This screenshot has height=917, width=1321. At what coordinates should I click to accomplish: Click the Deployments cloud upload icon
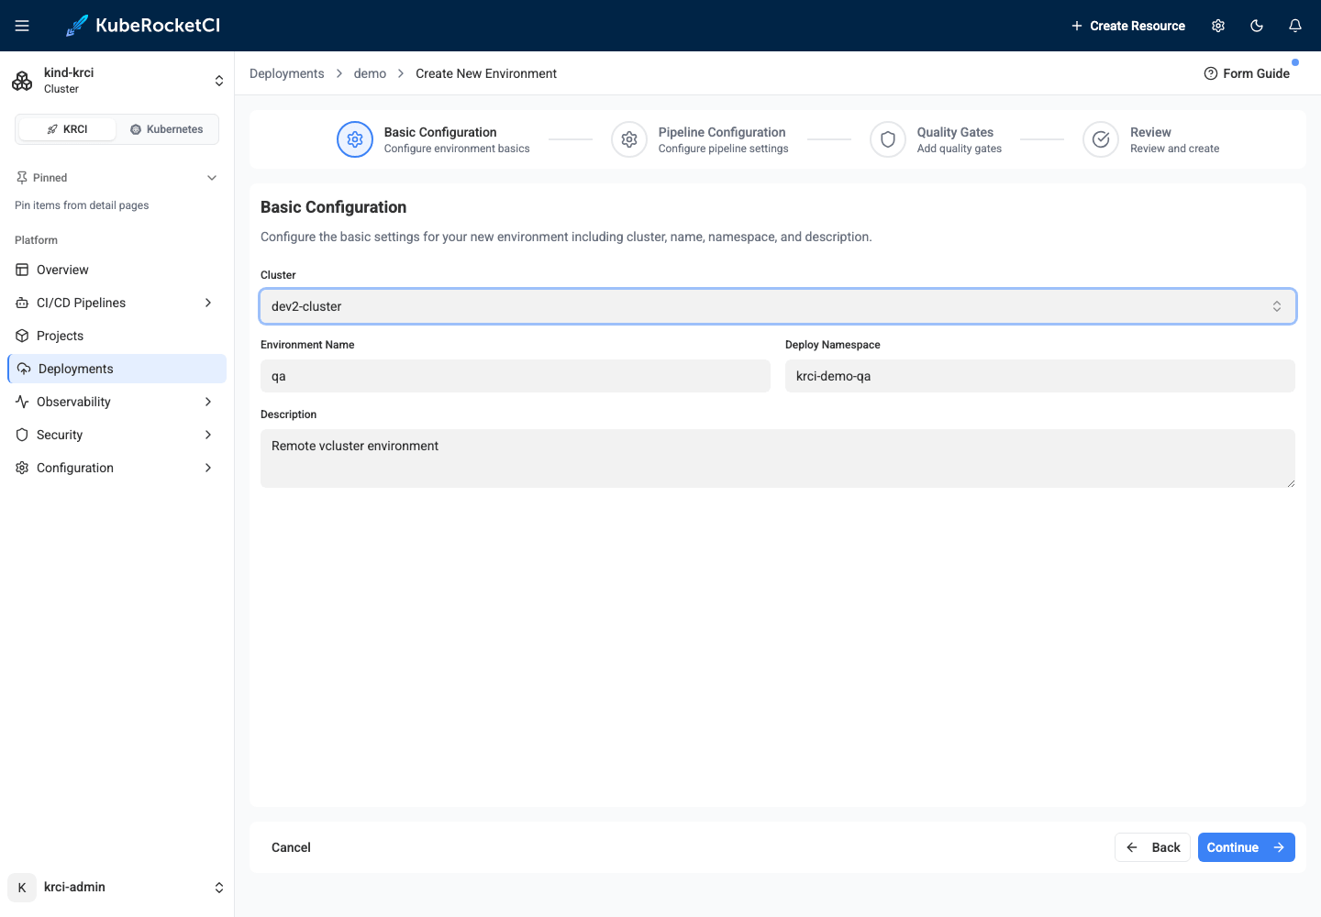(24, 369)
